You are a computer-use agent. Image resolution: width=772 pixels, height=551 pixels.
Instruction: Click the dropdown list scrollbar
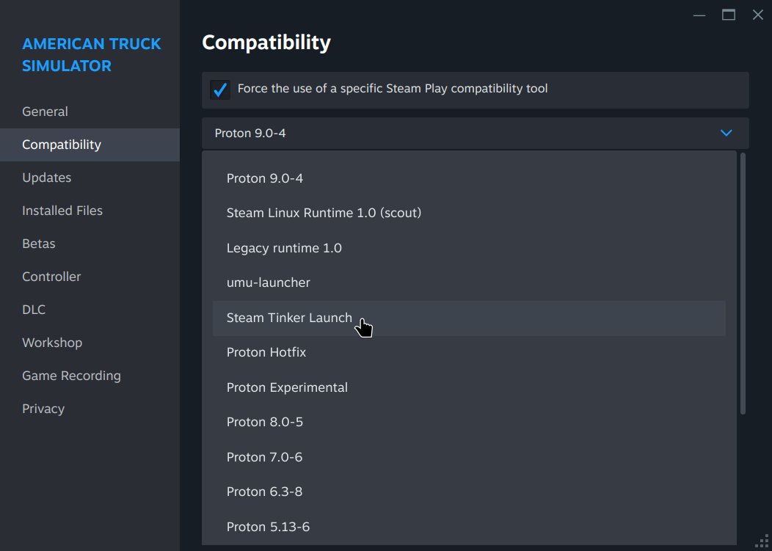[x=743, y=283]
